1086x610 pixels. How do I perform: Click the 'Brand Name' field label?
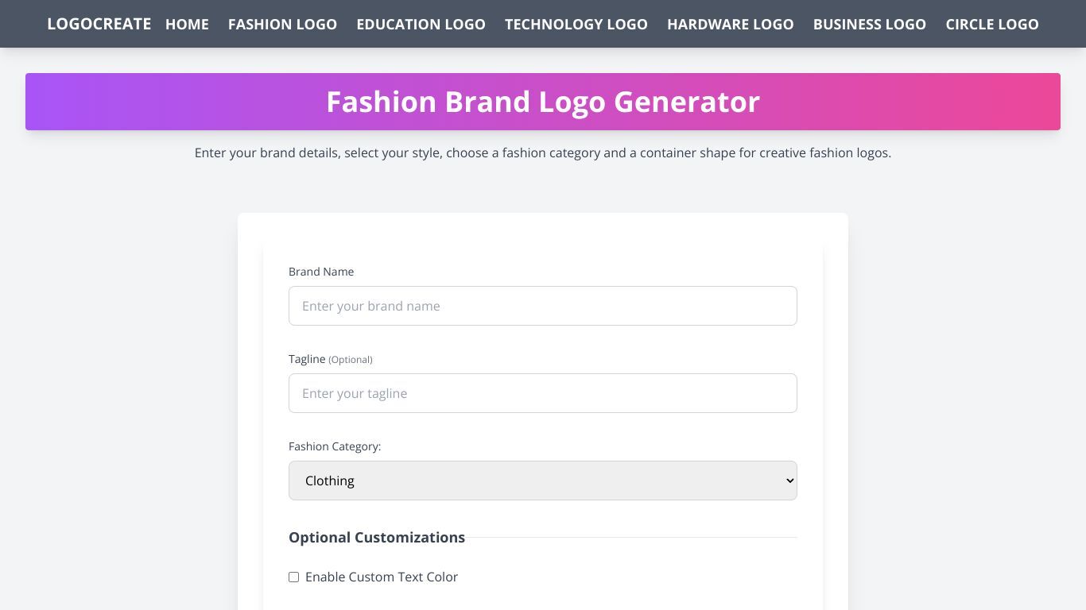(321, 272)
